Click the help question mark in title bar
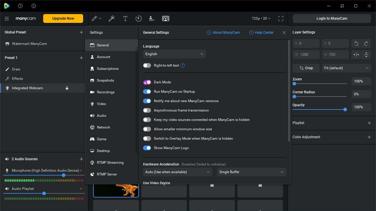This screenshot has width=376, height=211. click(x=20, y=6)
